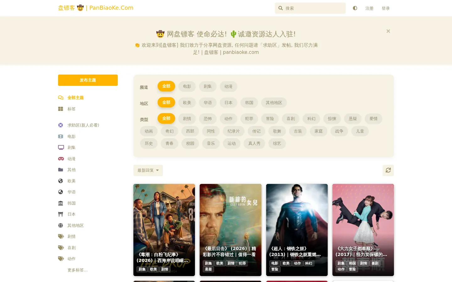Click the 剧集 monitor icon
Image resolution: width=452 pixels, height=282 pixels.
pos(61,148)
